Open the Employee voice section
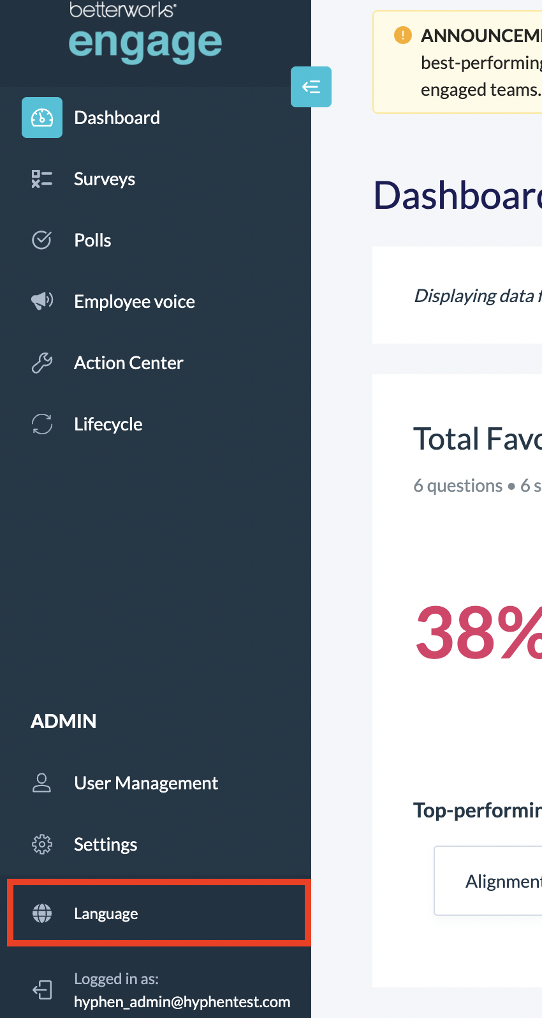Viewport: 542px width, 1018px height. (x=135, y=301)
